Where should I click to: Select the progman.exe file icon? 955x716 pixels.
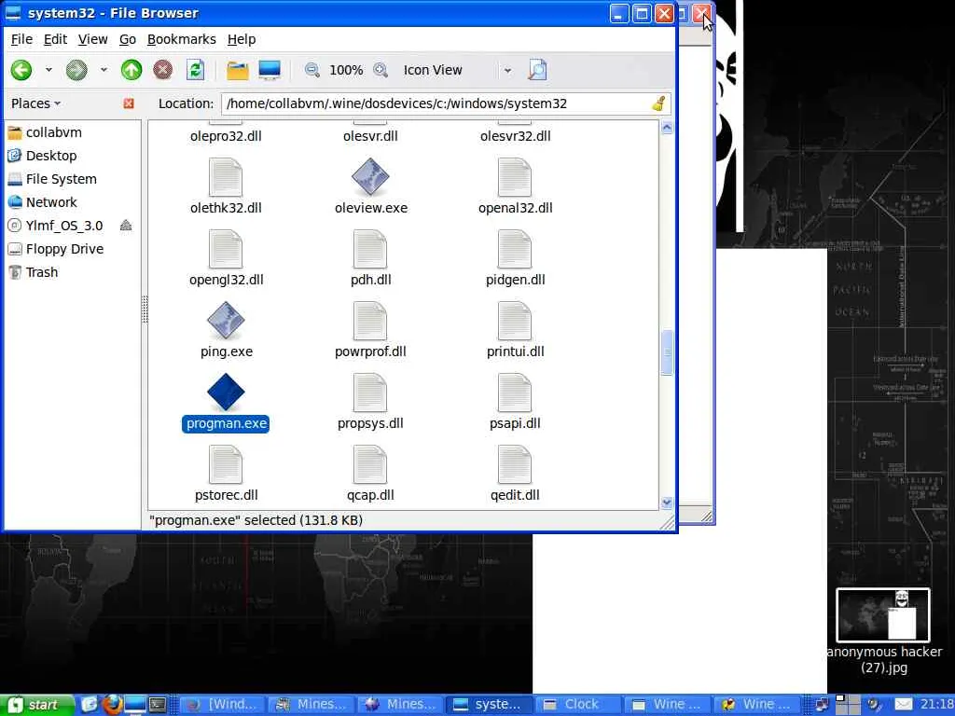coord(226,392)
